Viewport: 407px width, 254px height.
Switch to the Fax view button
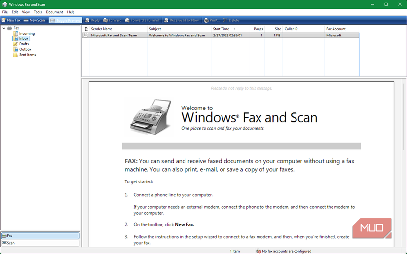tap(40, 236)
